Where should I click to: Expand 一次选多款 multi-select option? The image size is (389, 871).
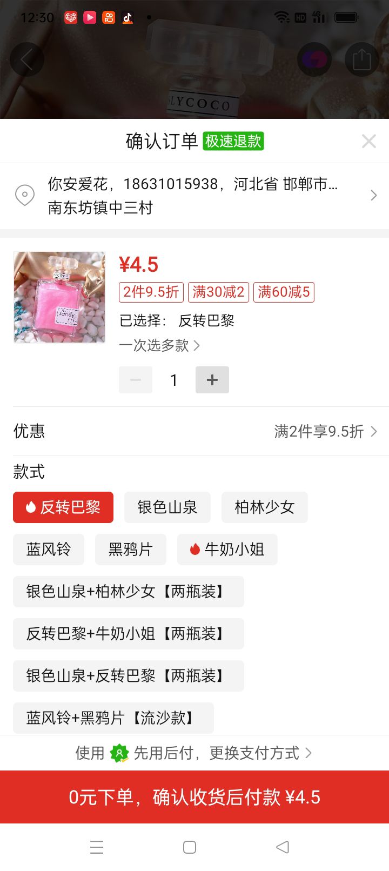coord(159,345)
